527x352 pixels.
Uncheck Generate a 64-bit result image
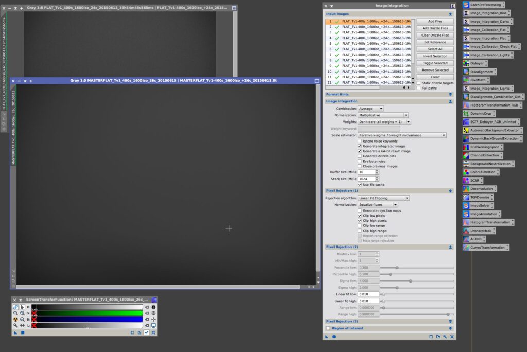(x=360, y=151)
